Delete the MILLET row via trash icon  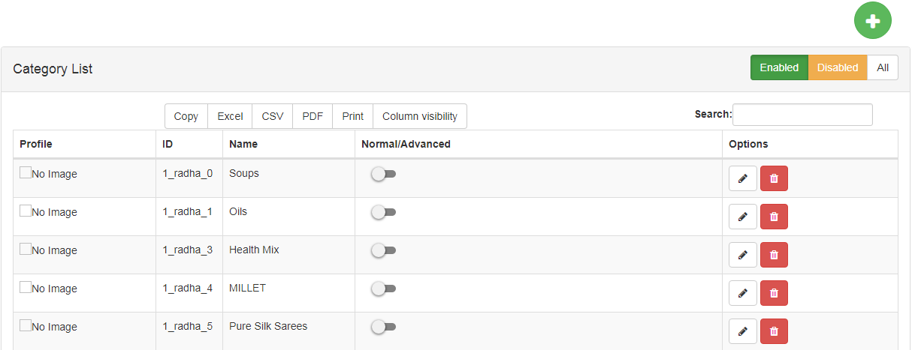[774, 293]
